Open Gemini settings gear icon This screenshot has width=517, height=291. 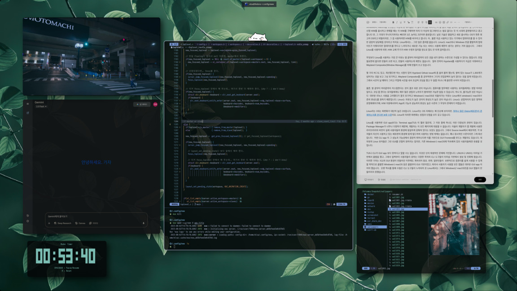pyautogui.click(x=28, y=221)
